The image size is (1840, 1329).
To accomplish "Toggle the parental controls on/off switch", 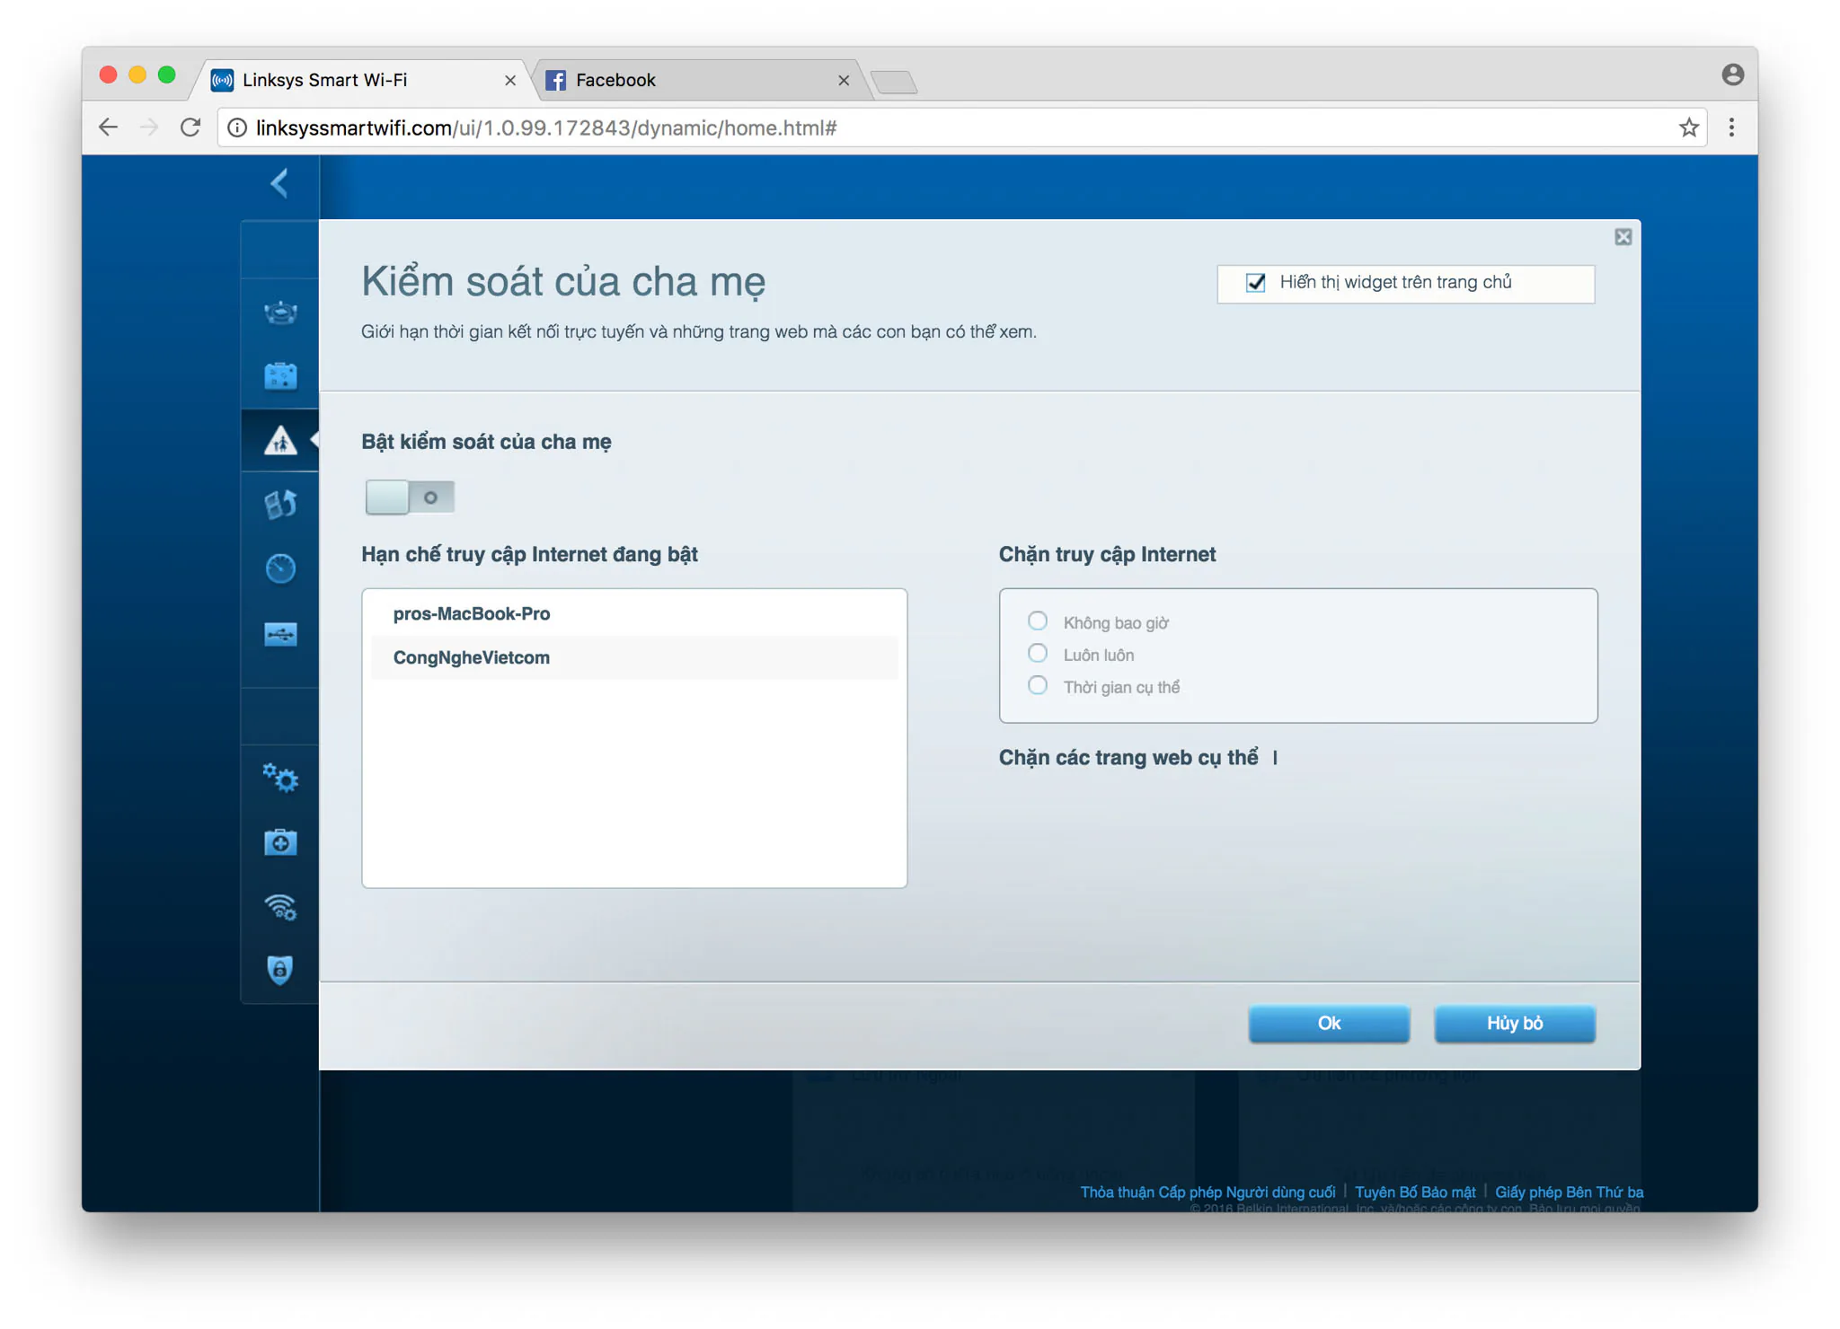I will (x=410, y=497).
